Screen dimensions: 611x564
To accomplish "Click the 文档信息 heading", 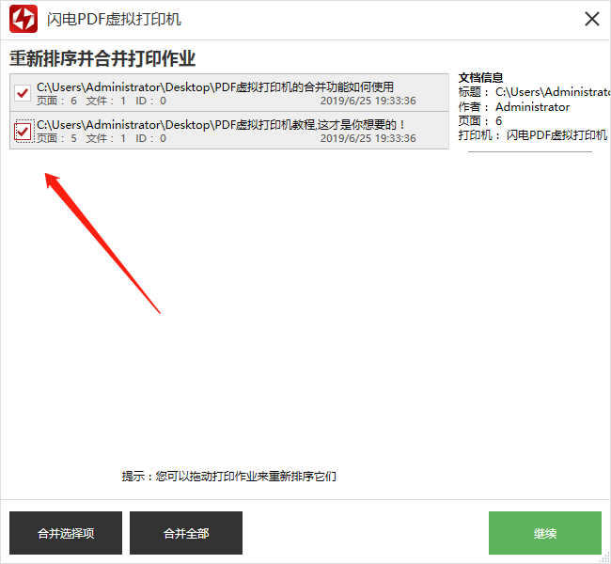I will 480,78.
